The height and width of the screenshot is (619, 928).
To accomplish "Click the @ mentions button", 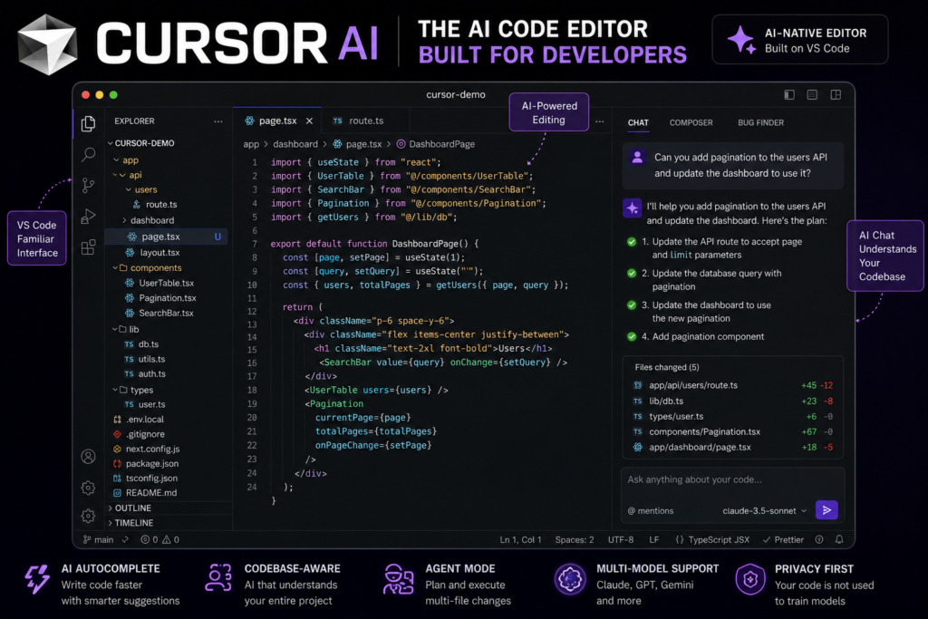I will [x=651, y=511].
